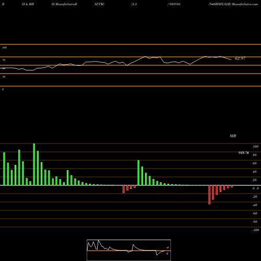The width and height of the screenshot is (261, 261).
Task: Click the MR axis label 100
Action: click(x=255, y=147)
